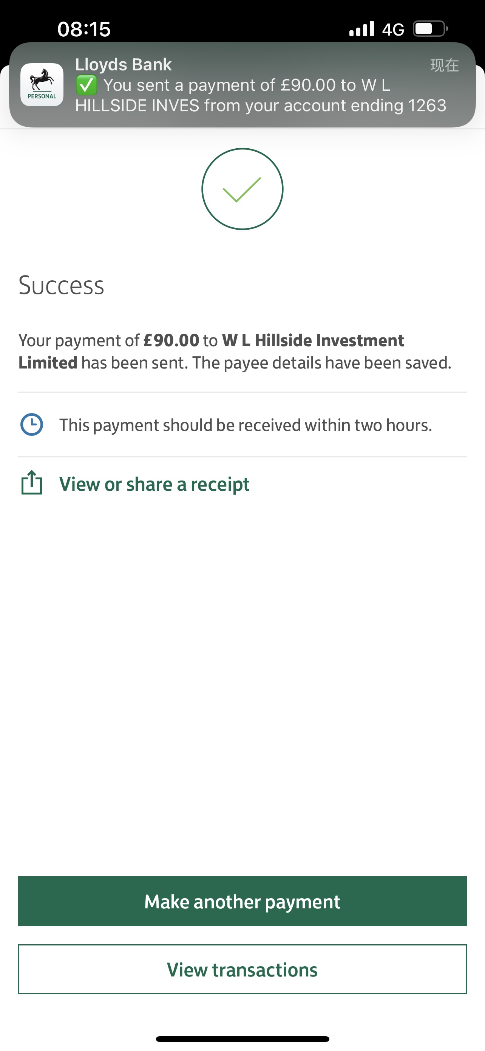The height and width of the screenshot is (1051, 485).
Task: Tap the bold £90.00 payment amount
Action: point(171,340)
